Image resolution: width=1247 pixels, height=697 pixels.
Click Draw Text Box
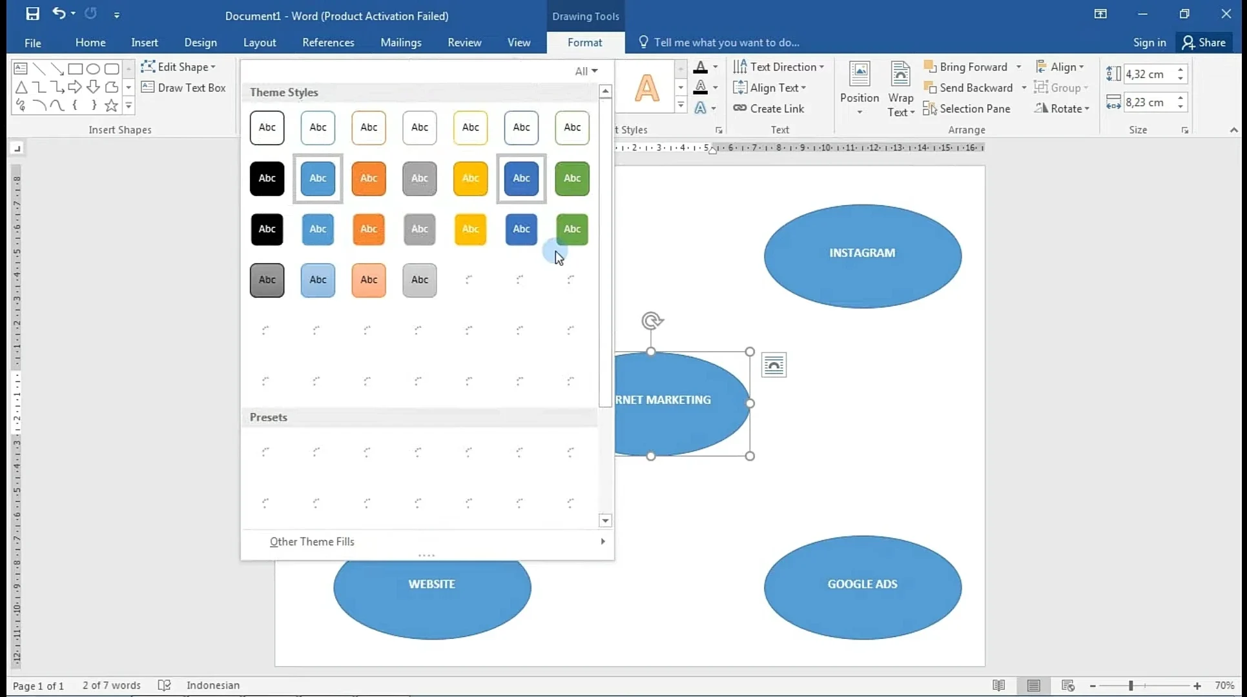[183, 87]
